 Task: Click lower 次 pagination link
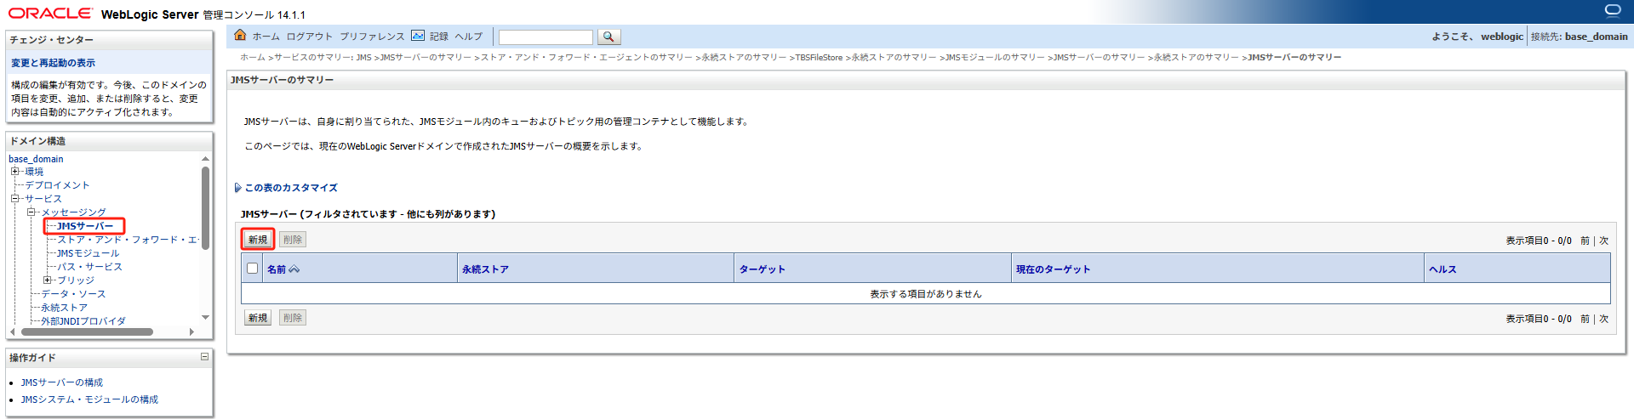(x=1603, y=319)
